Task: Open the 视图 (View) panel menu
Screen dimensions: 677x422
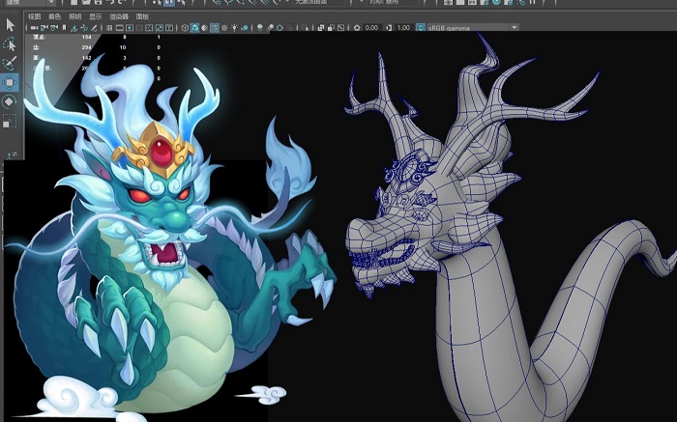Action: [x=35, y=16]
